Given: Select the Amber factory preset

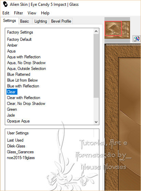Looking at the screenshot, I should [12, 45].
